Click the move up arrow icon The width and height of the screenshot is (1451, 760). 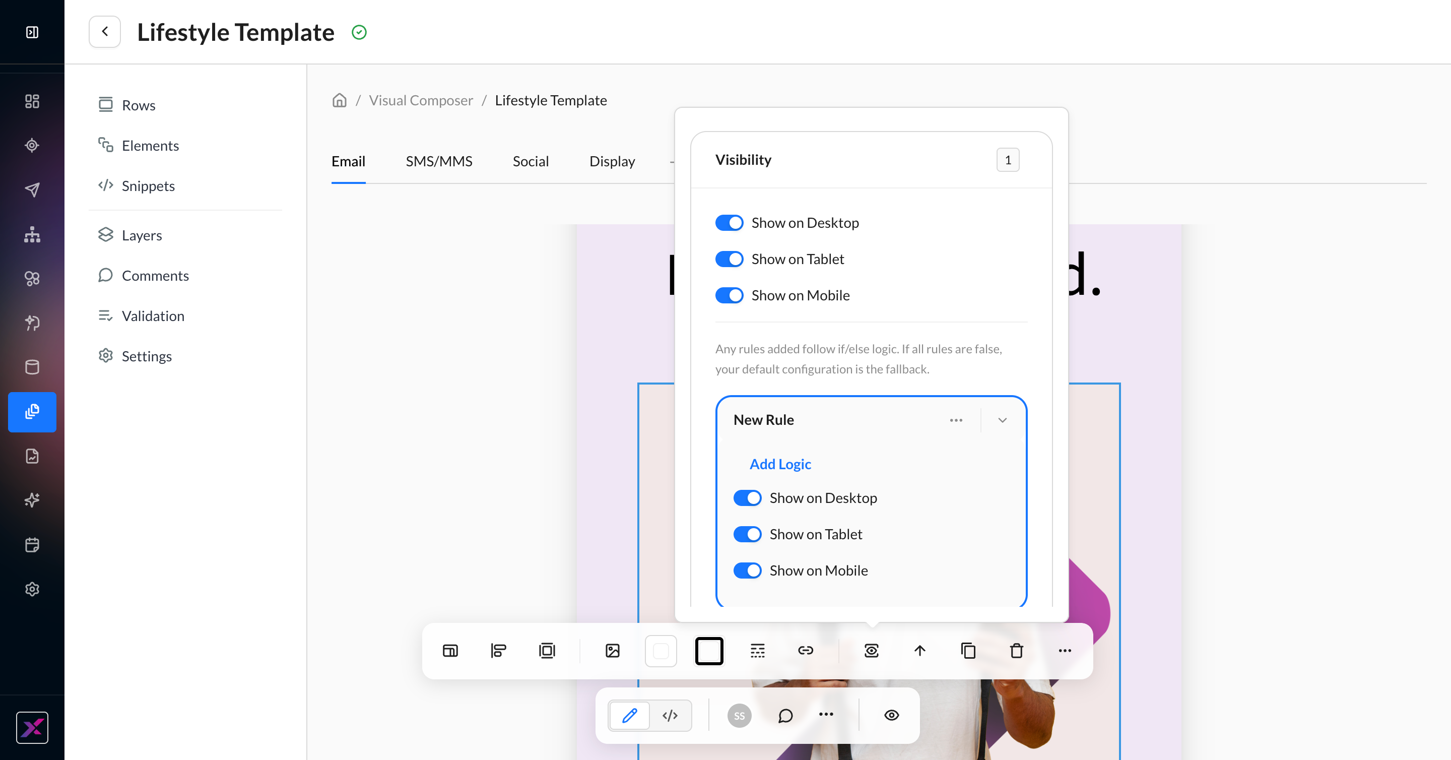tap(919, 651)
